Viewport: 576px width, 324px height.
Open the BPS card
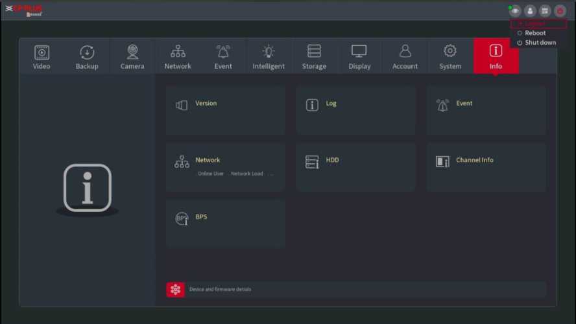tap(226, 224)
